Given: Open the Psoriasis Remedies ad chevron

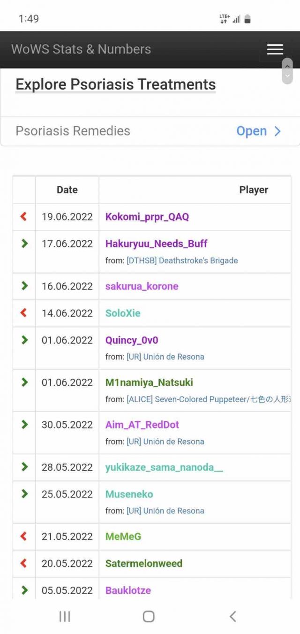Looking at the screenshot, I should (277, 131).
